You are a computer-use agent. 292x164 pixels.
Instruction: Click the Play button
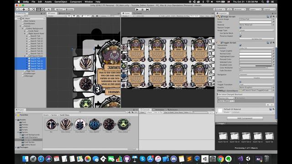(x=137, y=9)
